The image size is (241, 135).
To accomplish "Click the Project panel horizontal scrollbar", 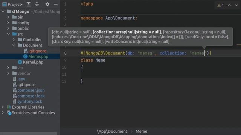I will coord(29,133).
